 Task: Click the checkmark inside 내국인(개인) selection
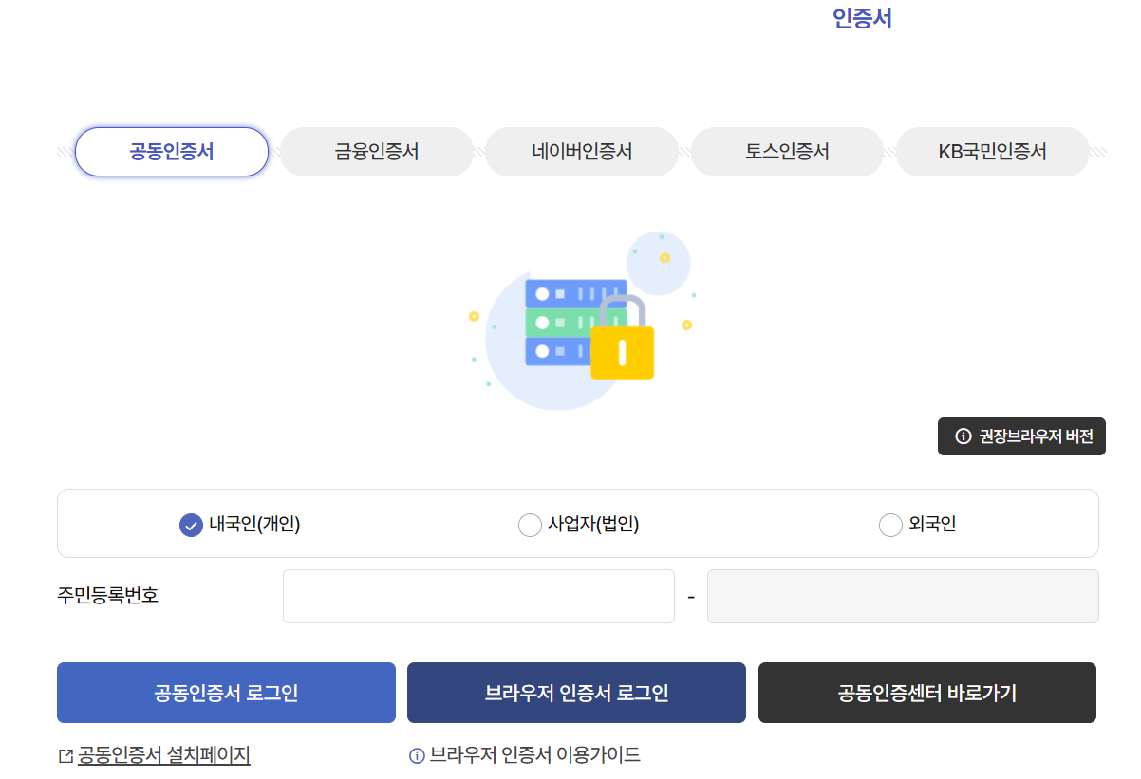190,524
